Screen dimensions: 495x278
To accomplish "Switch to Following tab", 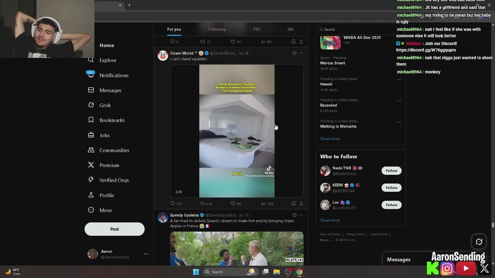I will 217,29.
